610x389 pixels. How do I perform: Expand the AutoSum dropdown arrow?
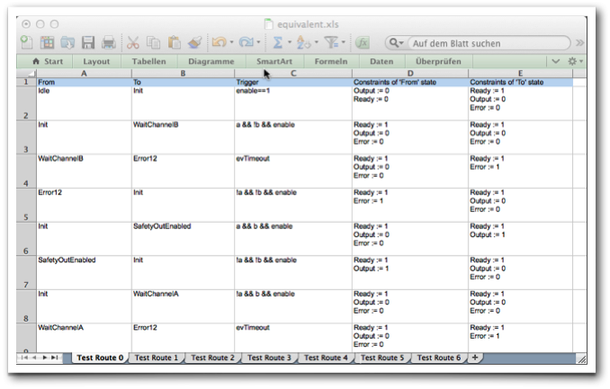(x=290, y=42)
